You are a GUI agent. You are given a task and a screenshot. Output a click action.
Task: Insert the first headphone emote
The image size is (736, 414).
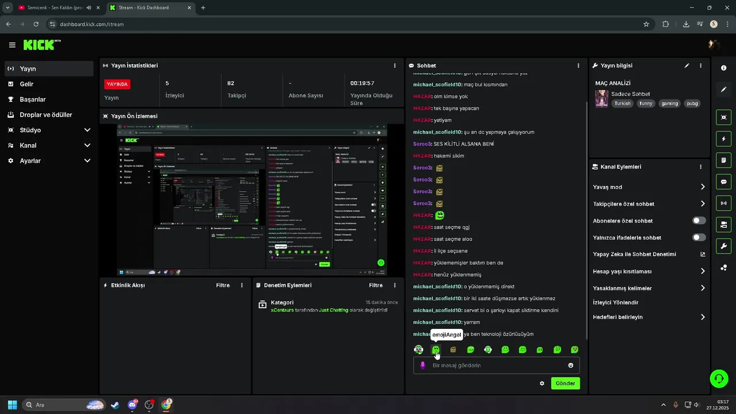click(x=419, y=350)
